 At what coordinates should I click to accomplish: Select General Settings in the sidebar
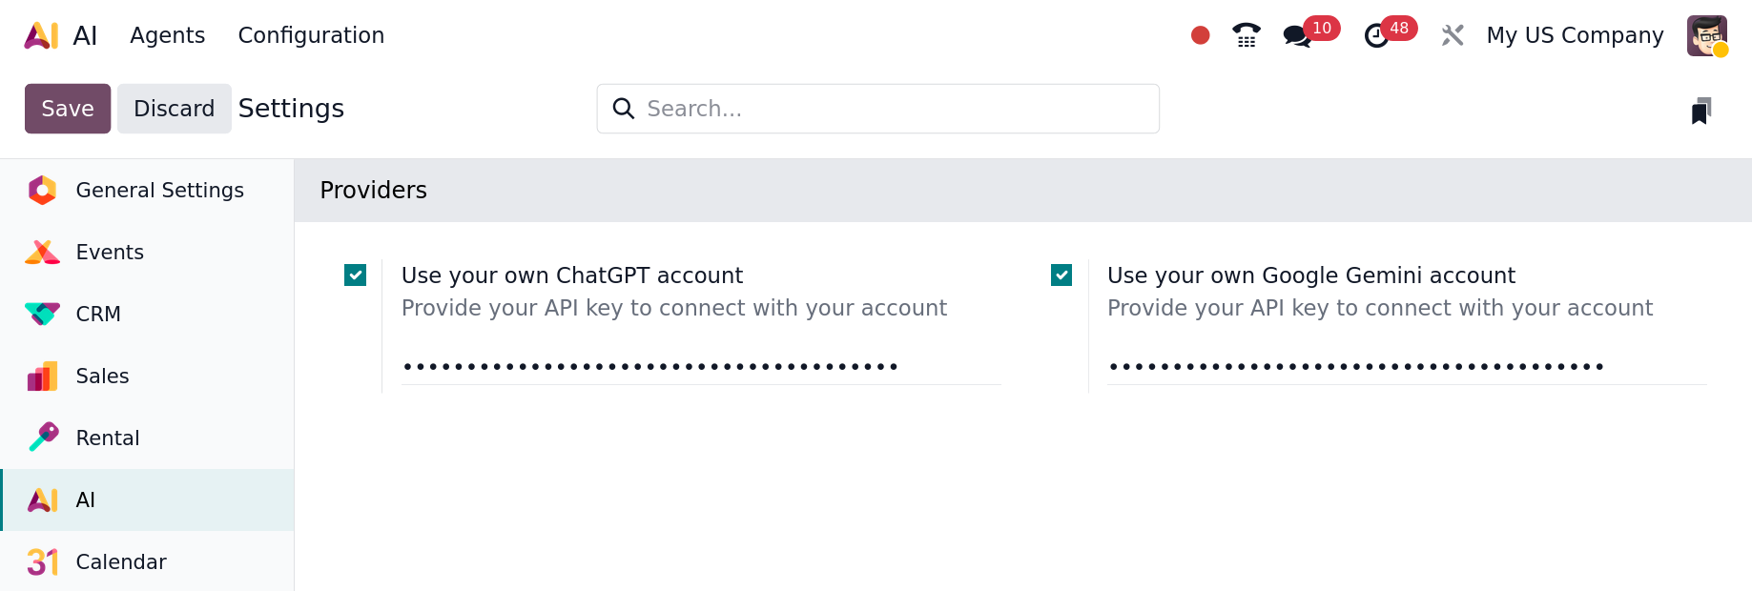(x=159, y=191)
